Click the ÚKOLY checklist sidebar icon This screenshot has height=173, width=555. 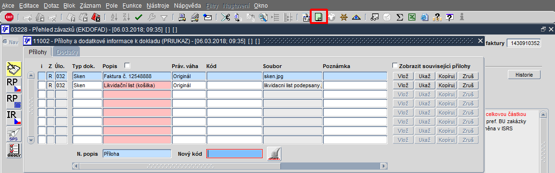click(14, 150)
